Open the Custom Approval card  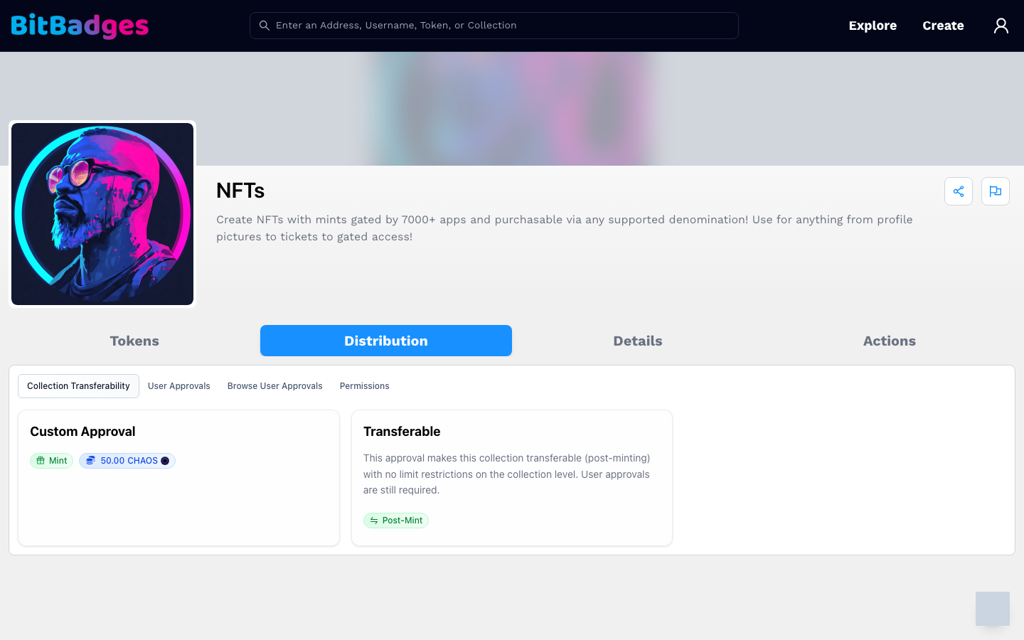coord(178,478)
